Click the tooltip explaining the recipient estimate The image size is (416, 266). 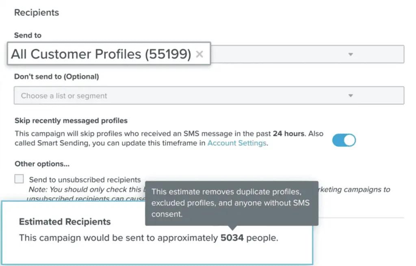232,203
